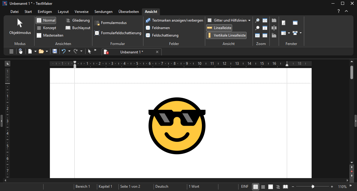This screenshot has height=191, width=357.
Task: Open the Masterseiten view
Action: coord(50,35)
